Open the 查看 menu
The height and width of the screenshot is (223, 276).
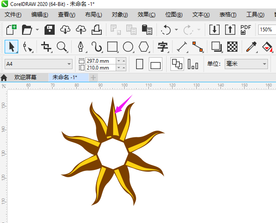pyautogui.click(x=67, y=14)
